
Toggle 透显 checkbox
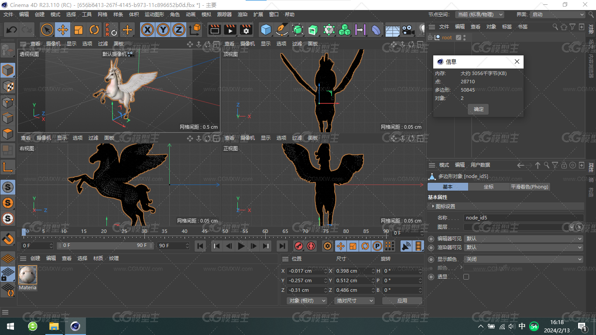(x=466, y=277)
